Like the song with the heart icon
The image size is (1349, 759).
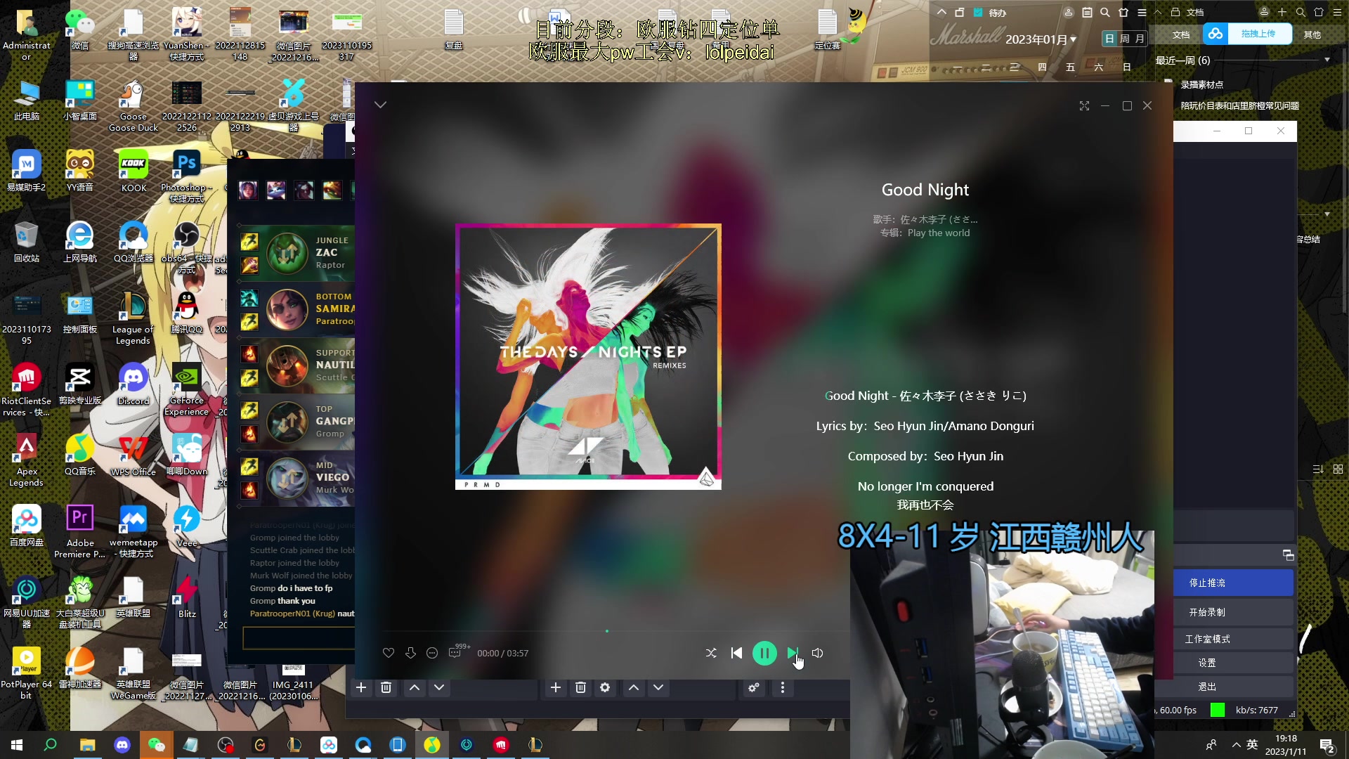389,653
